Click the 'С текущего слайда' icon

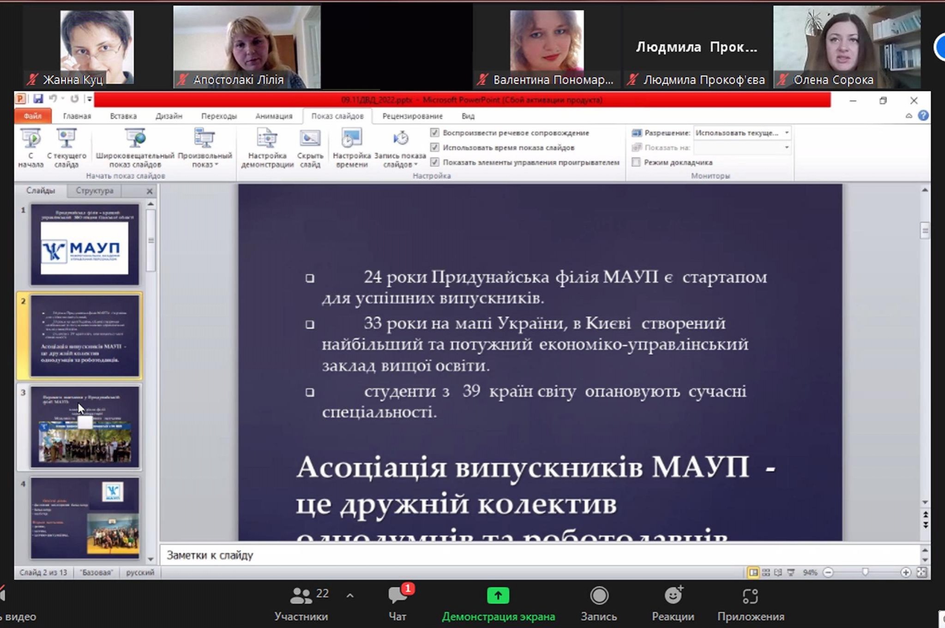(x=66, y=138)
